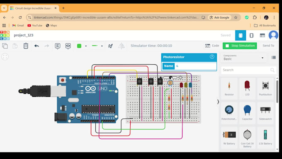The width and height of the screenshot is (282, 159).
Task: Select the 9V Battery component
Action: [x=229, y=137]
